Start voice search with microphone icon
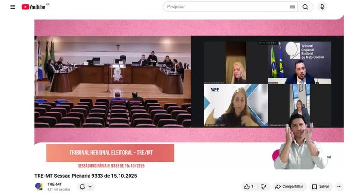 (322, 7)
